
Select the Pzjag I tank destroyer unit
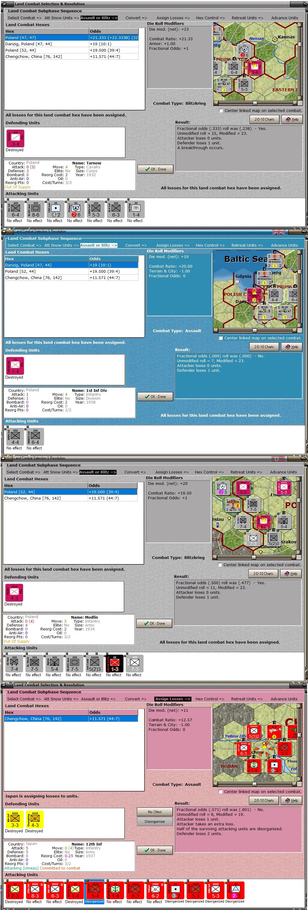point(76,210)
